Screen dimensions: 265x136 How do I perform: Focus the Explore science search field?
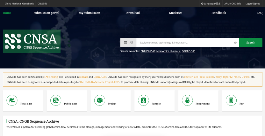pyautogui.click(x=185, y=43)
